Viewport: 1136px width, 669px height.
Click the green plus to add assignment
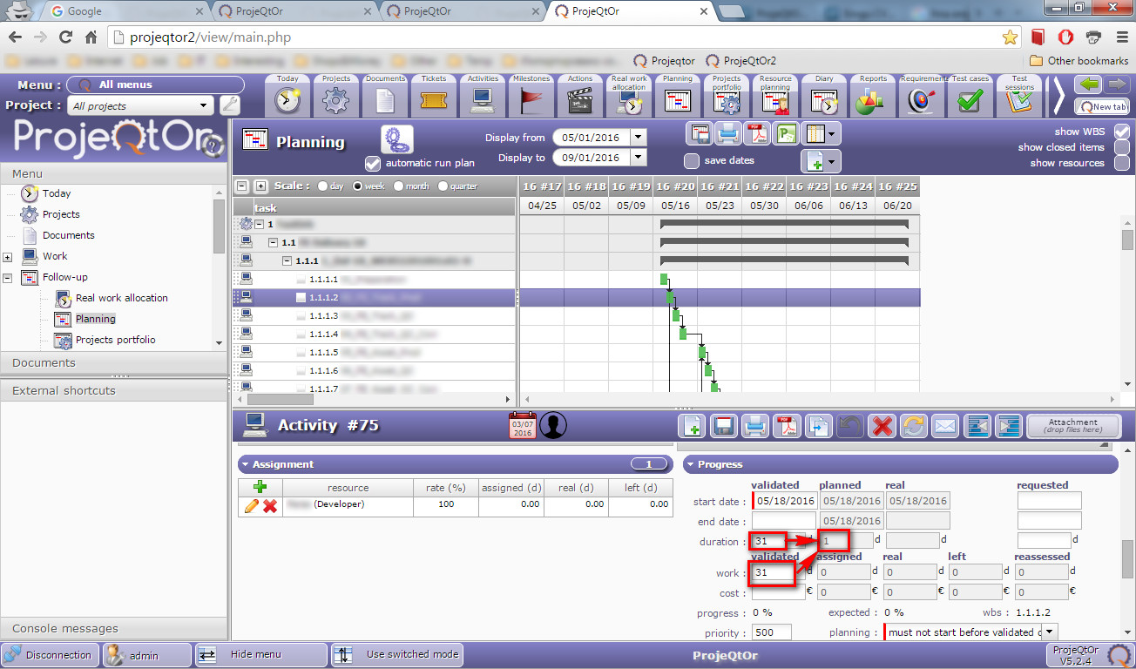pyautogui.click(x=260, y=488)
